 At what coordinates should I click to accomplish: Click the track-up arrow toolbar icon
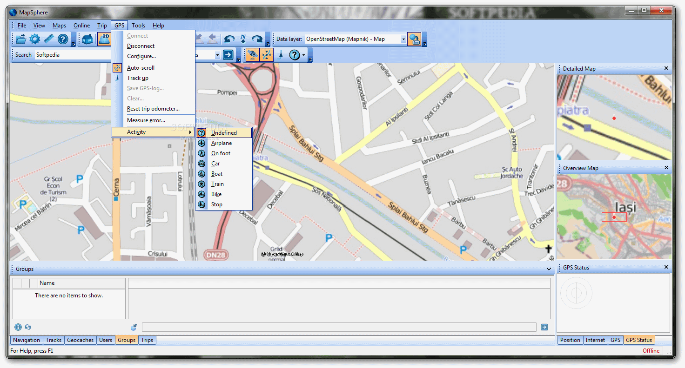pos(280,55)
